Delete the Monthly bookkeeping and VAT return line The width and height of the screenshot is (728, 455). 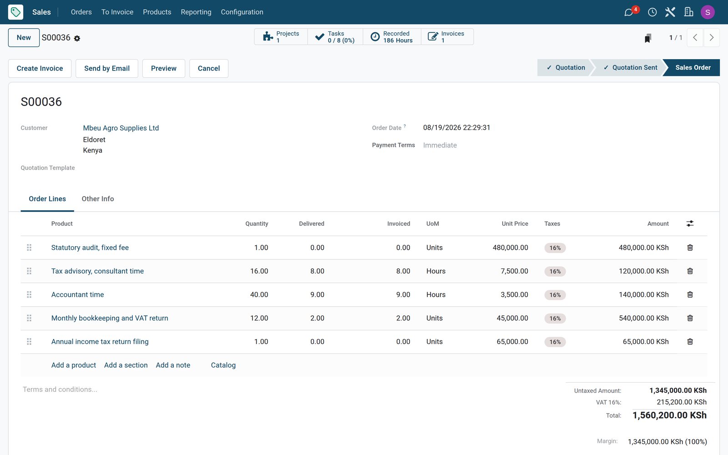pyautogui.click(x=690, y=318)
